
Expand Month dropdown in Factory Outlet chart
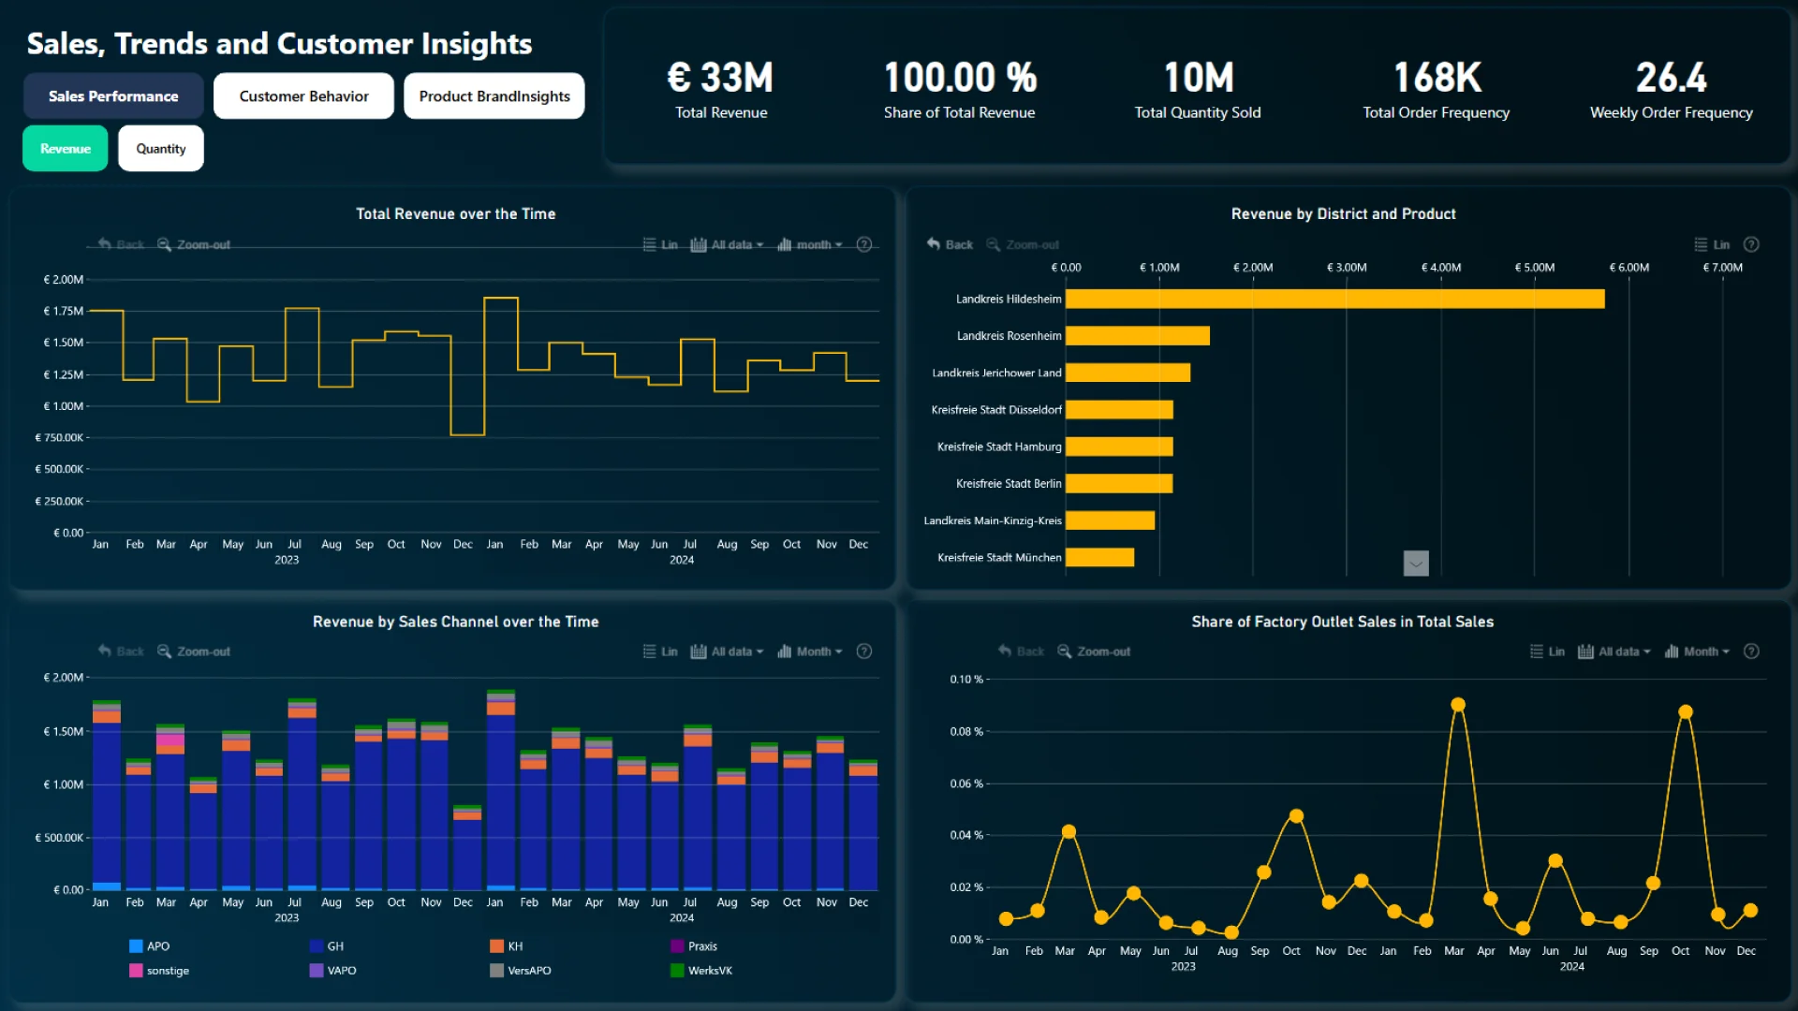point(1698,652)
